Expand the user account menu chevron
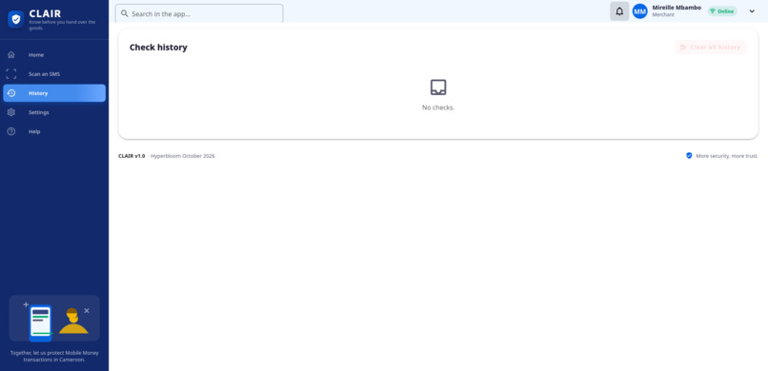The height and width of the screenshot is (371, 768). pos(752,11)
